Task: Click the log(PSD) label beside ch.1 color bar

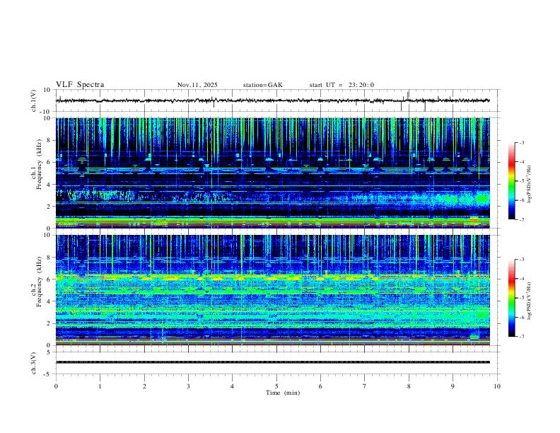Action: click(530, 185)
